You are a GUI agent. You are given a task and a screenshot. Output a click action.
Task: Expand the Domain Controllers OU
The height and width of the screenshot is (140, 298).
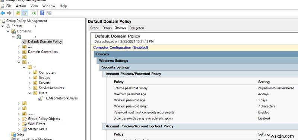pyautogui.click(x=19, y=52)
